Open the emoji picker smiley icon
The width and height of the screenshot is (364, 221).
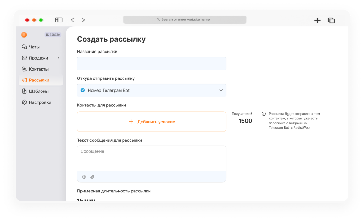84,177
